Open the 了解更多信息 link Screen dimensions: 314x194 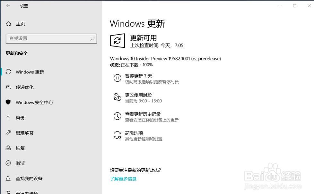point(123,179)
